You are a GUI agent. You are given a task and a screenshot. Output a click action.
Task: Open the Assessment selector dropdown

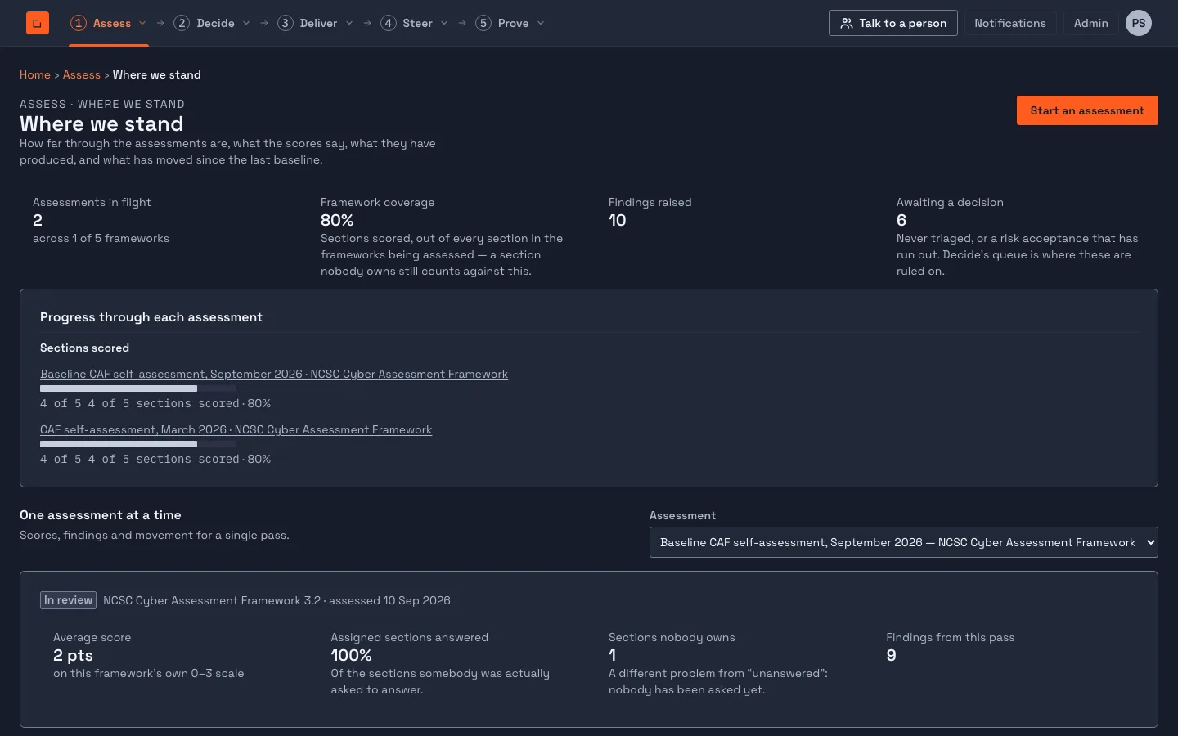[904, 542]
